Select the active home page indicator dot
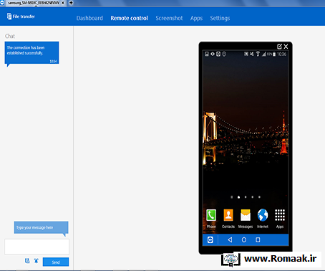Viewport: 325px width, 271px height. click(238, 197)
